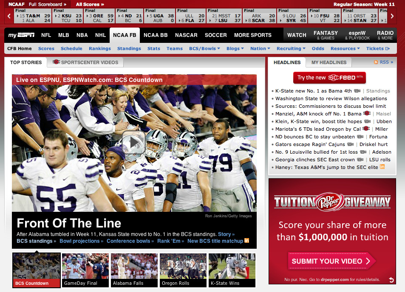
Task: Open the Rank 'Em link
Action: 171,241
